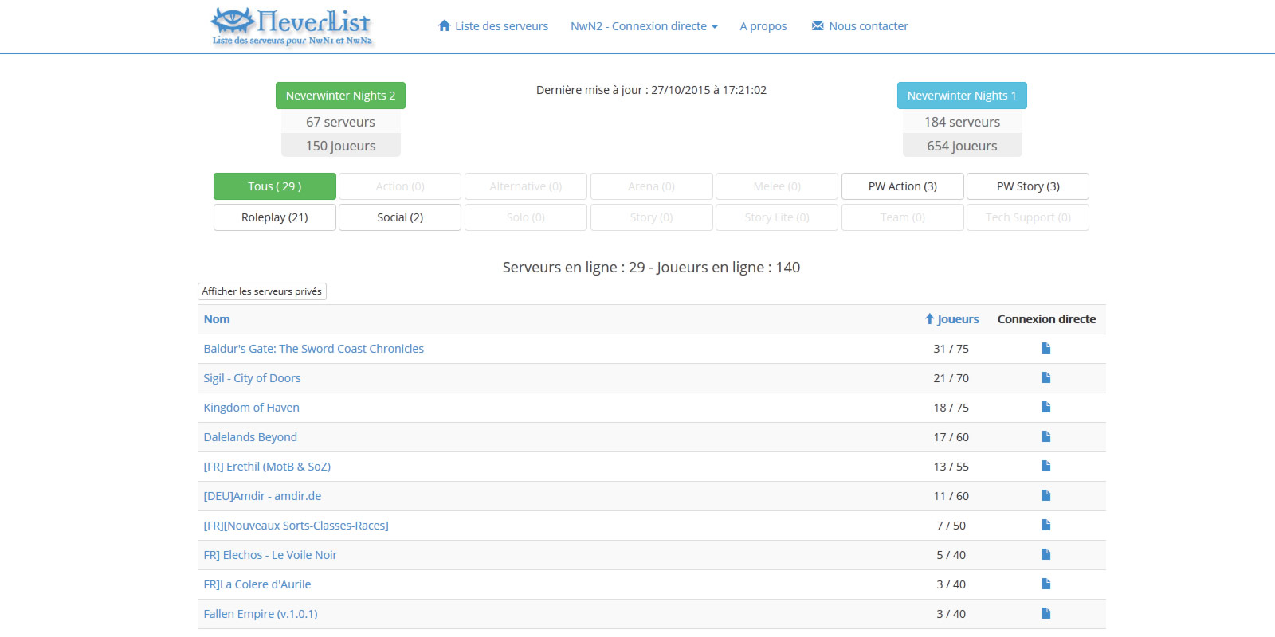Viewport: 1275px width, 637px height.
Task: Open direct connection file for Baldur's Gate
Action: pyautogui.click(x=1045, y=348)
